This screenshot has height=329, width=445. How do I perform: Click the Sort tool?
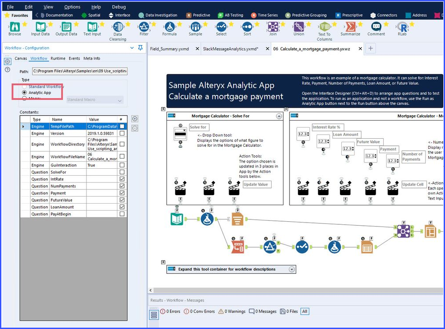coord(247,27)
